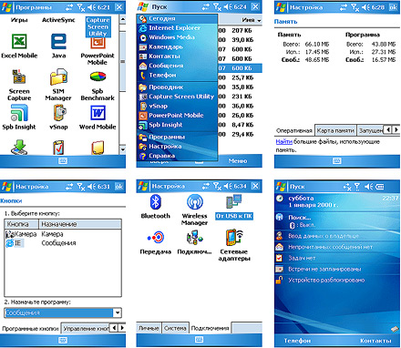Viewport: 401px width, 348px height.
Task: Tap signal icon beside 6:28 clock
Action: point(355,7)
